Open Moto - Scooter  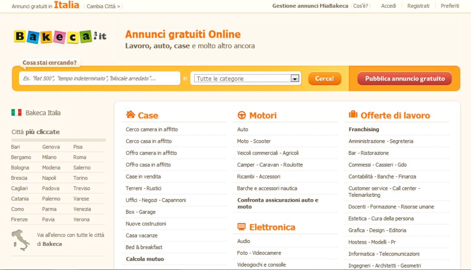click(x=254, y=141)
